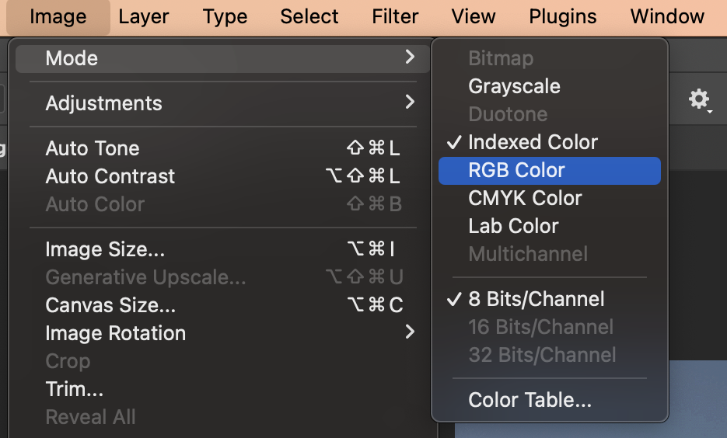The width and height of the screenshot is (727, 438).
Task: Choose Lab Color mode
Action: pos(513,226)
